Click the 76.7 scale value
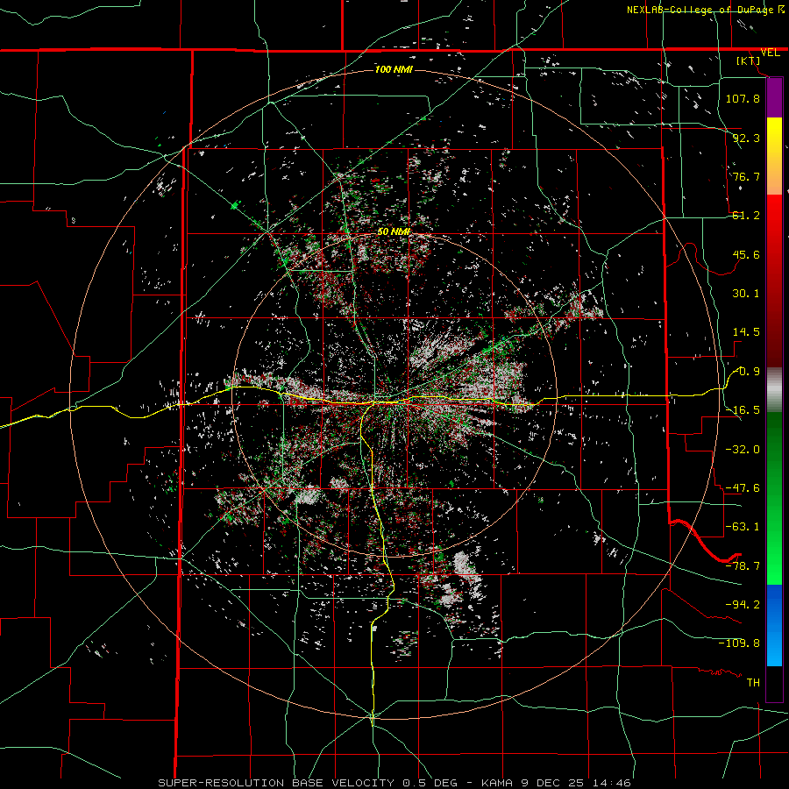The height and width of the screenshot is (789, 789). coord(746,176)
